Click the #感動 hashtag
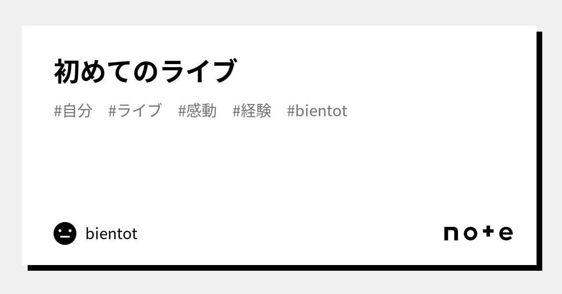This screenshot has width=562, height=294. click(x=197, y=111)
